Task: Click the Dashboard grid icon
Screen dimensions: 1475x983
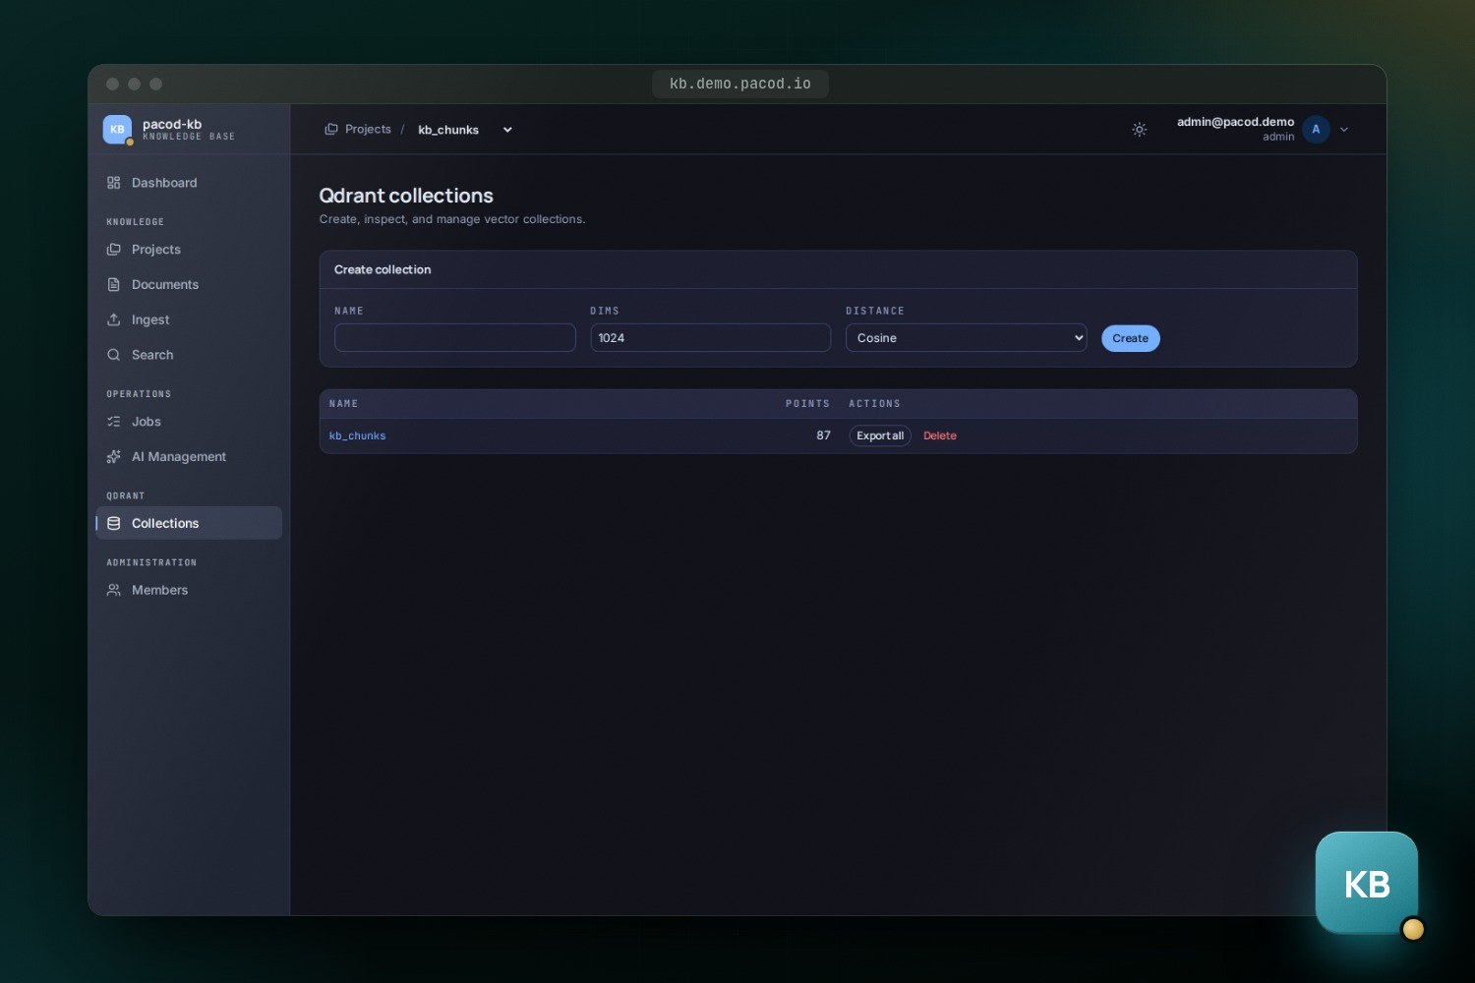Action: coord(114,183)
